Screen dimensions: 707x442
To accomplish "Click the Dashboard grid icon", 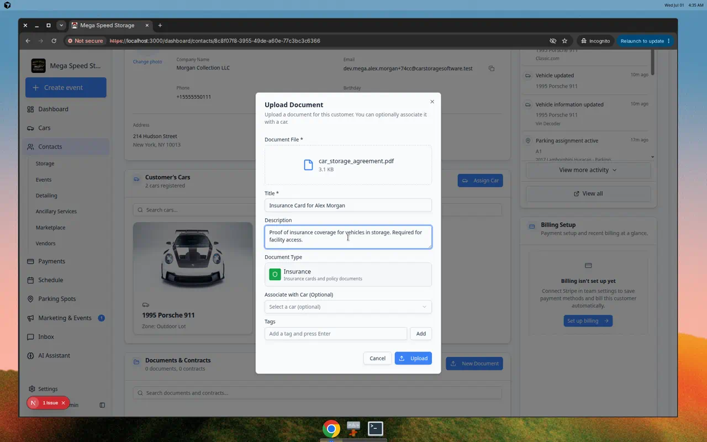I will click(x=30, y=109).
